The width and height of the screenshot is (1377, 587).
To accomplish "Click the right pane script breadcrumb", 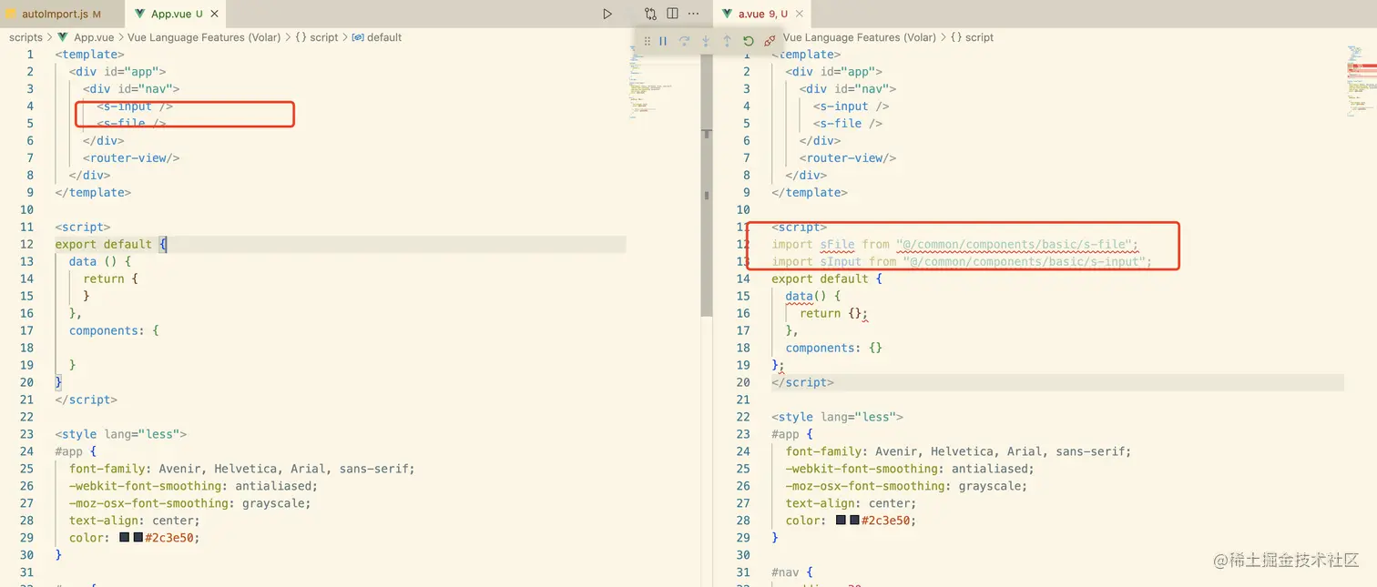I will tap(973, 37).
